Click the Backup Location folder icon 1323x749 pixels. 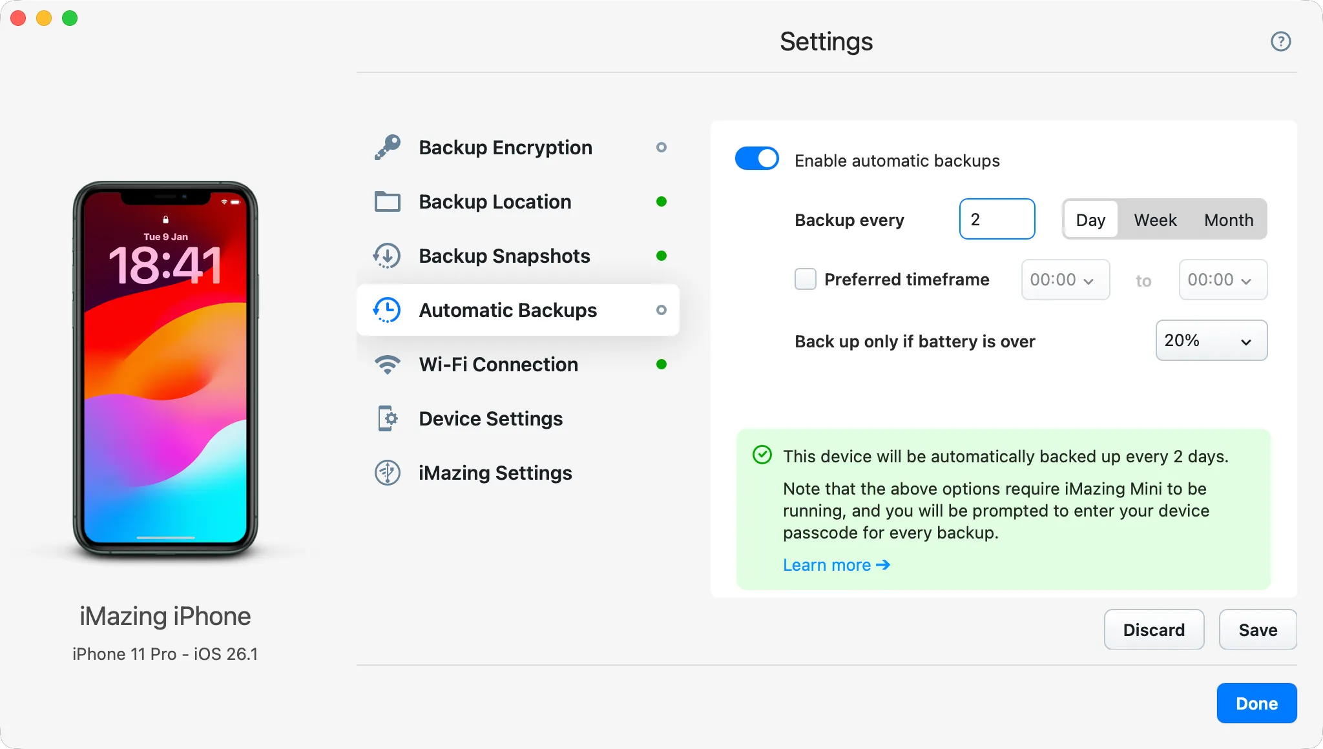387,201
